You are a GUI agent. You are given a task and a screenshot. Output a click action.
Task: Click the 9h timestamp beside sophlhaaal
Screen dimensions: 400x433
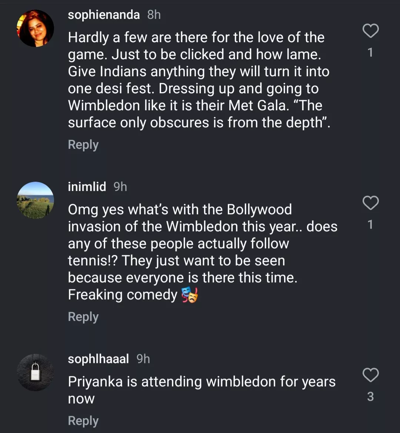[143, 359]
